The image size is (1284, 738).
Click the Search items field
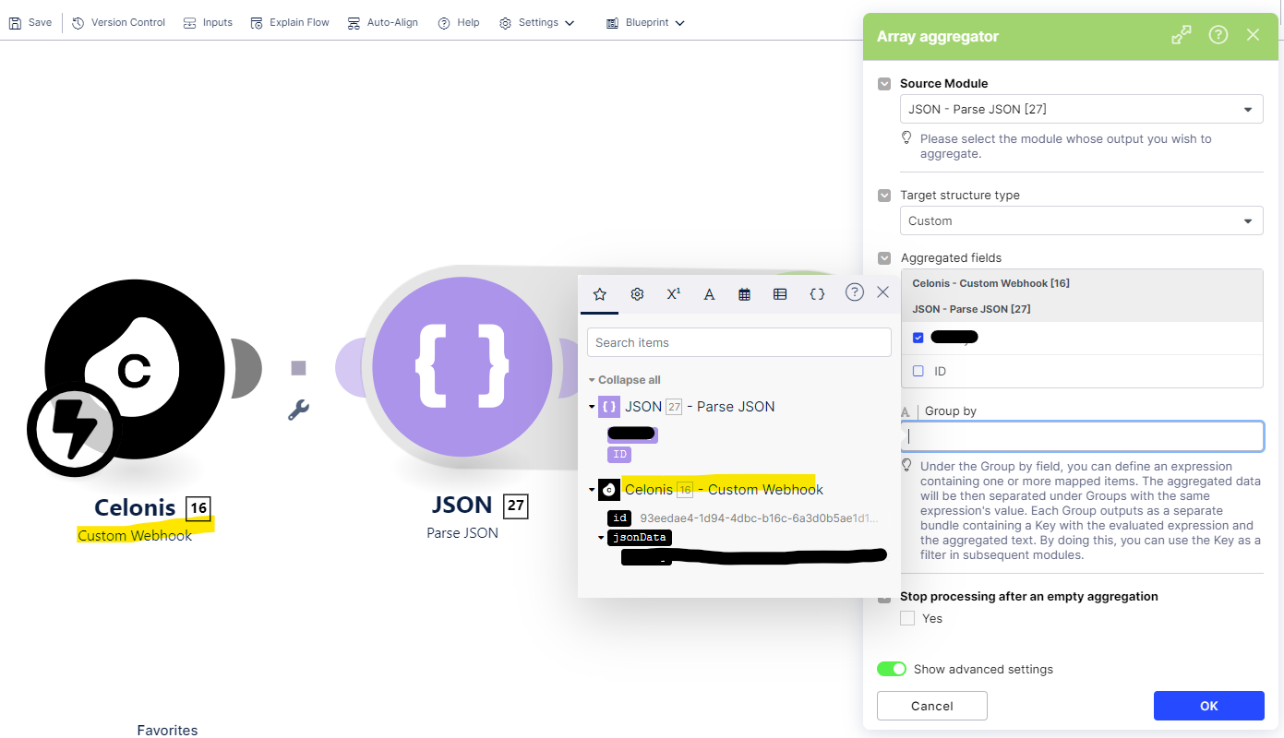[x=739, y=342]
